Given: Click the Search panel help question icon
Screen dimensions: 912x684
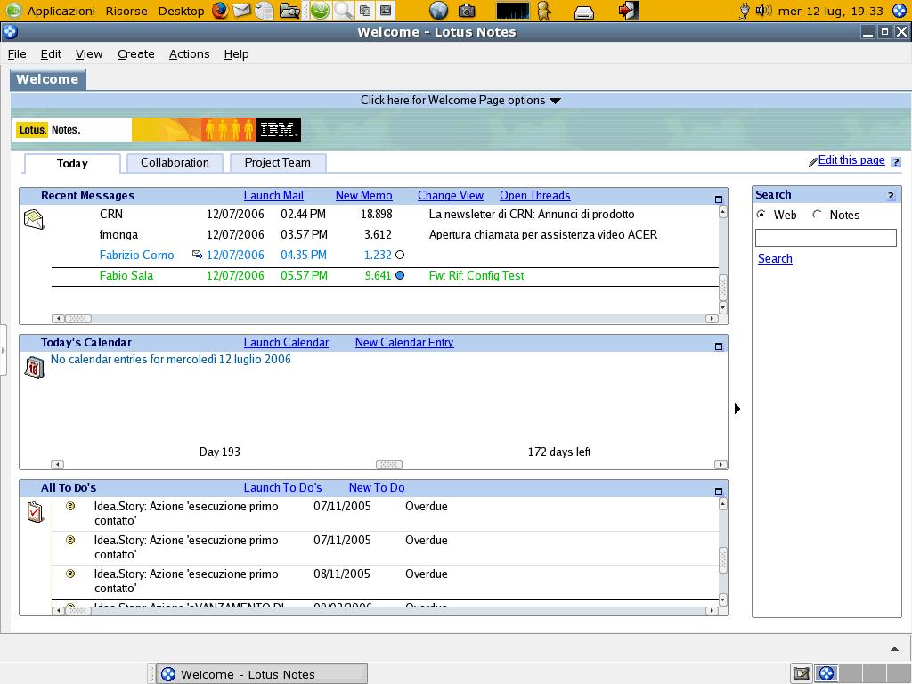Looking at the screenshot, I should pyautogui.click(x=891, y=195).
